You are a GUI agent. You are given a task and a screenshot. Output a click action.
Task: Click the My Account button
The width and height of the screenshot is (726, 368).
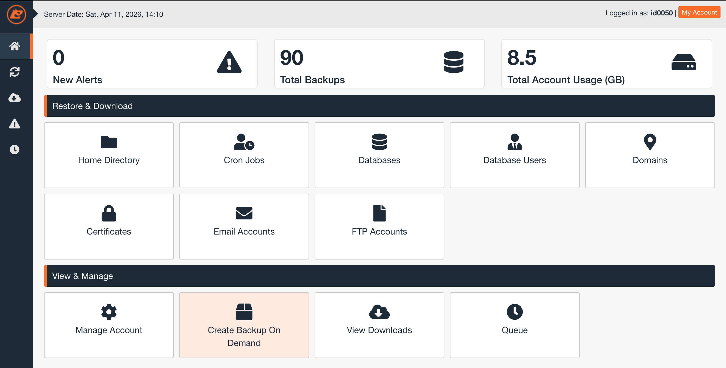click(x=699, y=13)
